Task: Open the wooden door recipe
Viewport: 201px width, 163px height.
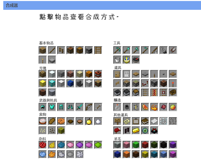Action: click(117, 74)
